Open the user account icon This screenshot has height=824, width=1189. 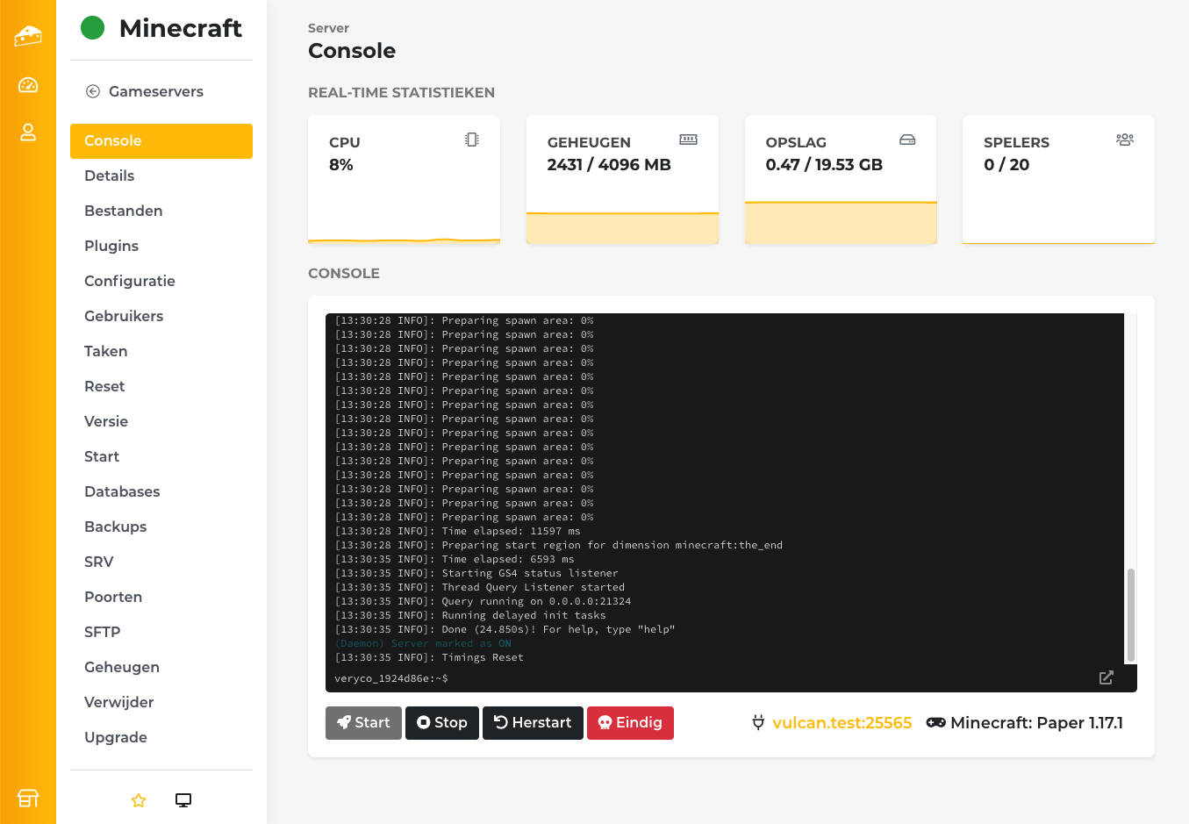[x=28, y=133]
